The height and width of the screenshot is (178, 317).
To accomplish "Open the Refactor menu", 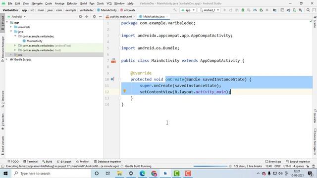I will [x=72, y=3].
